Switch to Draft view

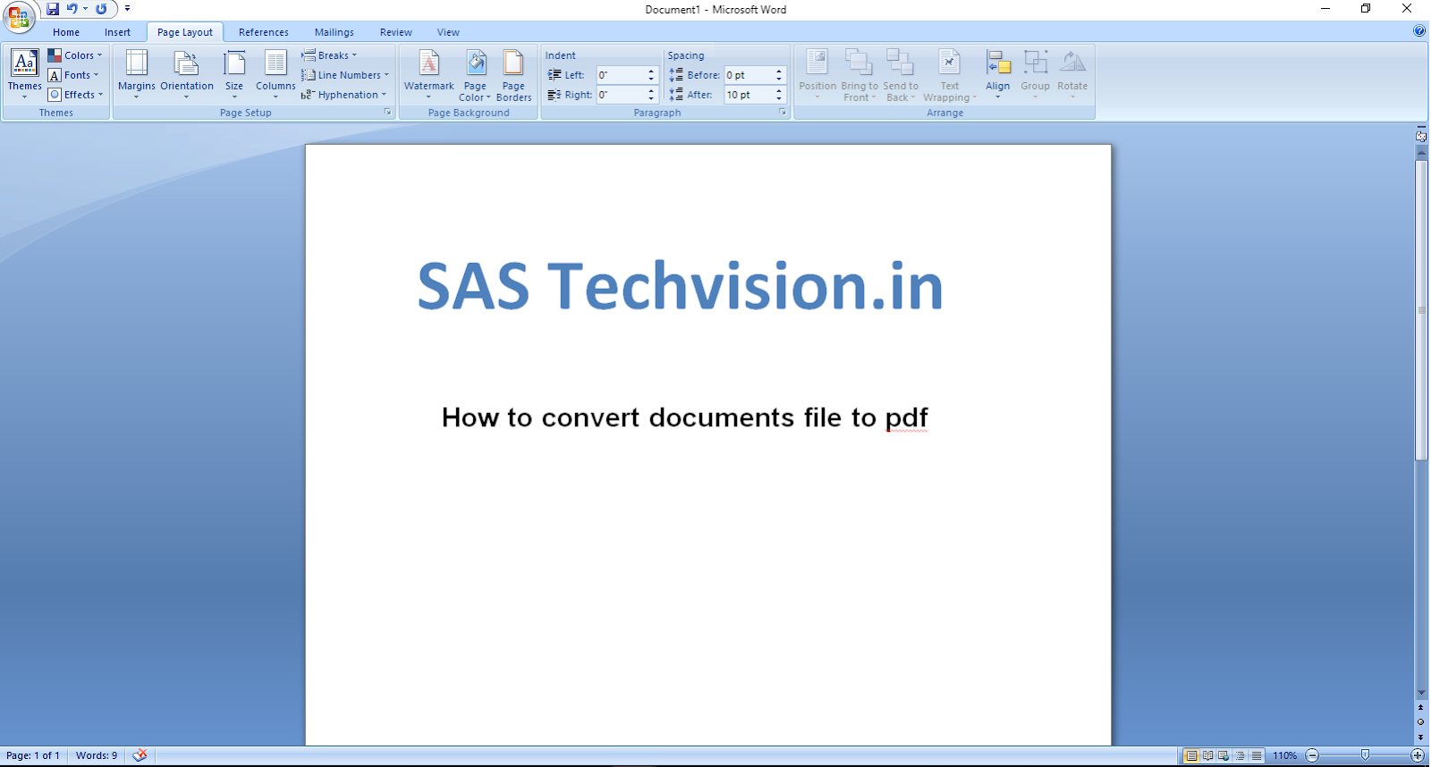point(1256,755)
